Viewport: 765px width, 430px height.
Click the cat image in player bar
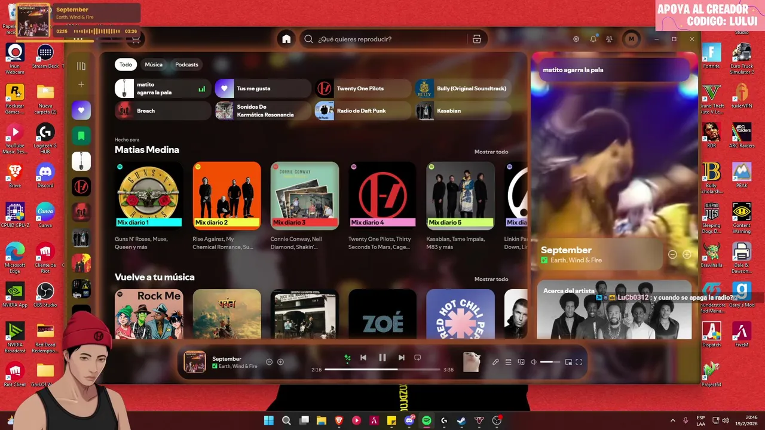[472, 361]
